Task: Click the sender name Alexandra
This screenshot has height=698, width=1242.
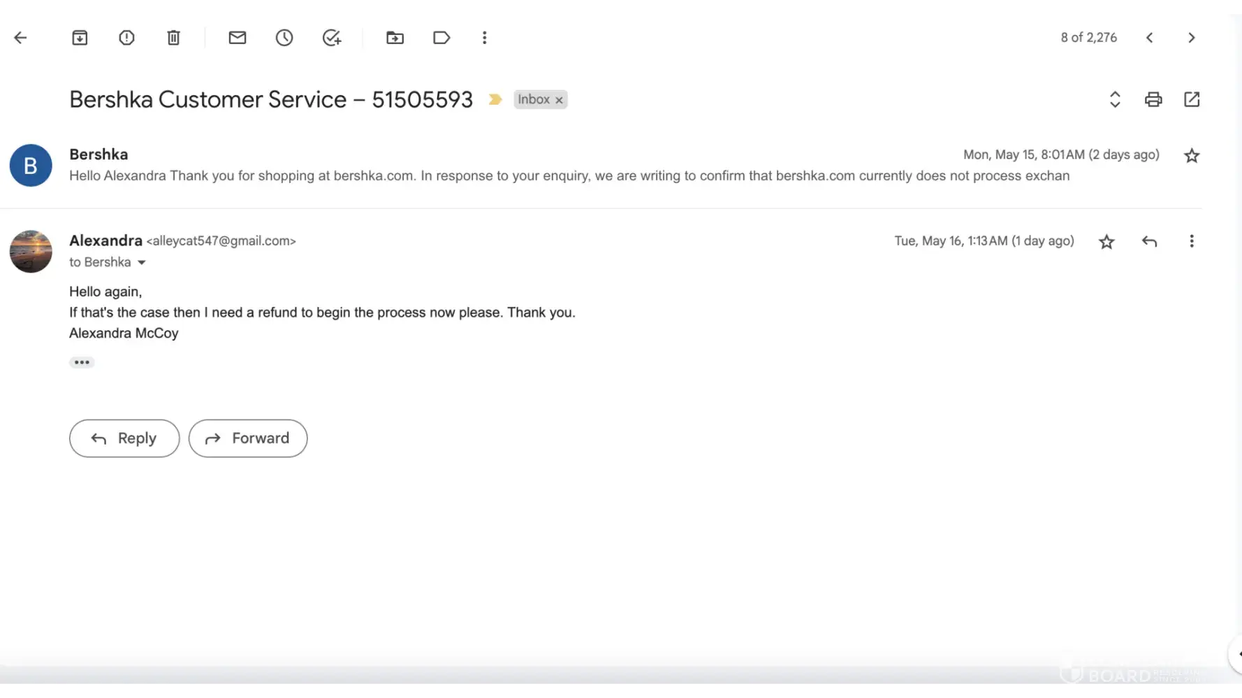Action: coord(105,241)
